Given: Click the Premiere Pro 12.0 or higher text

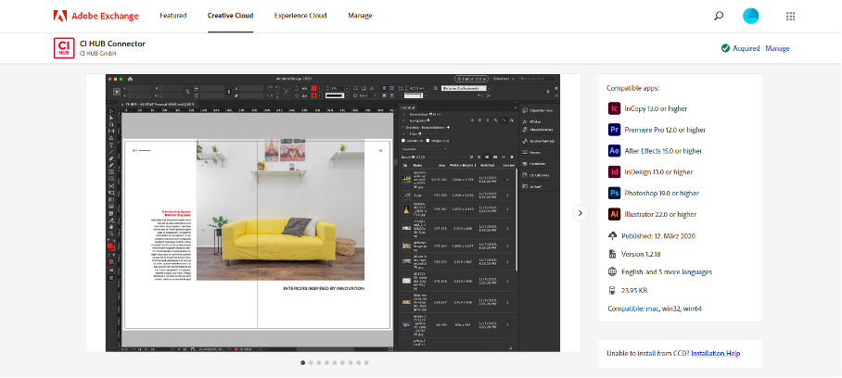Looking at the screenshot, I should click(665, 130).
